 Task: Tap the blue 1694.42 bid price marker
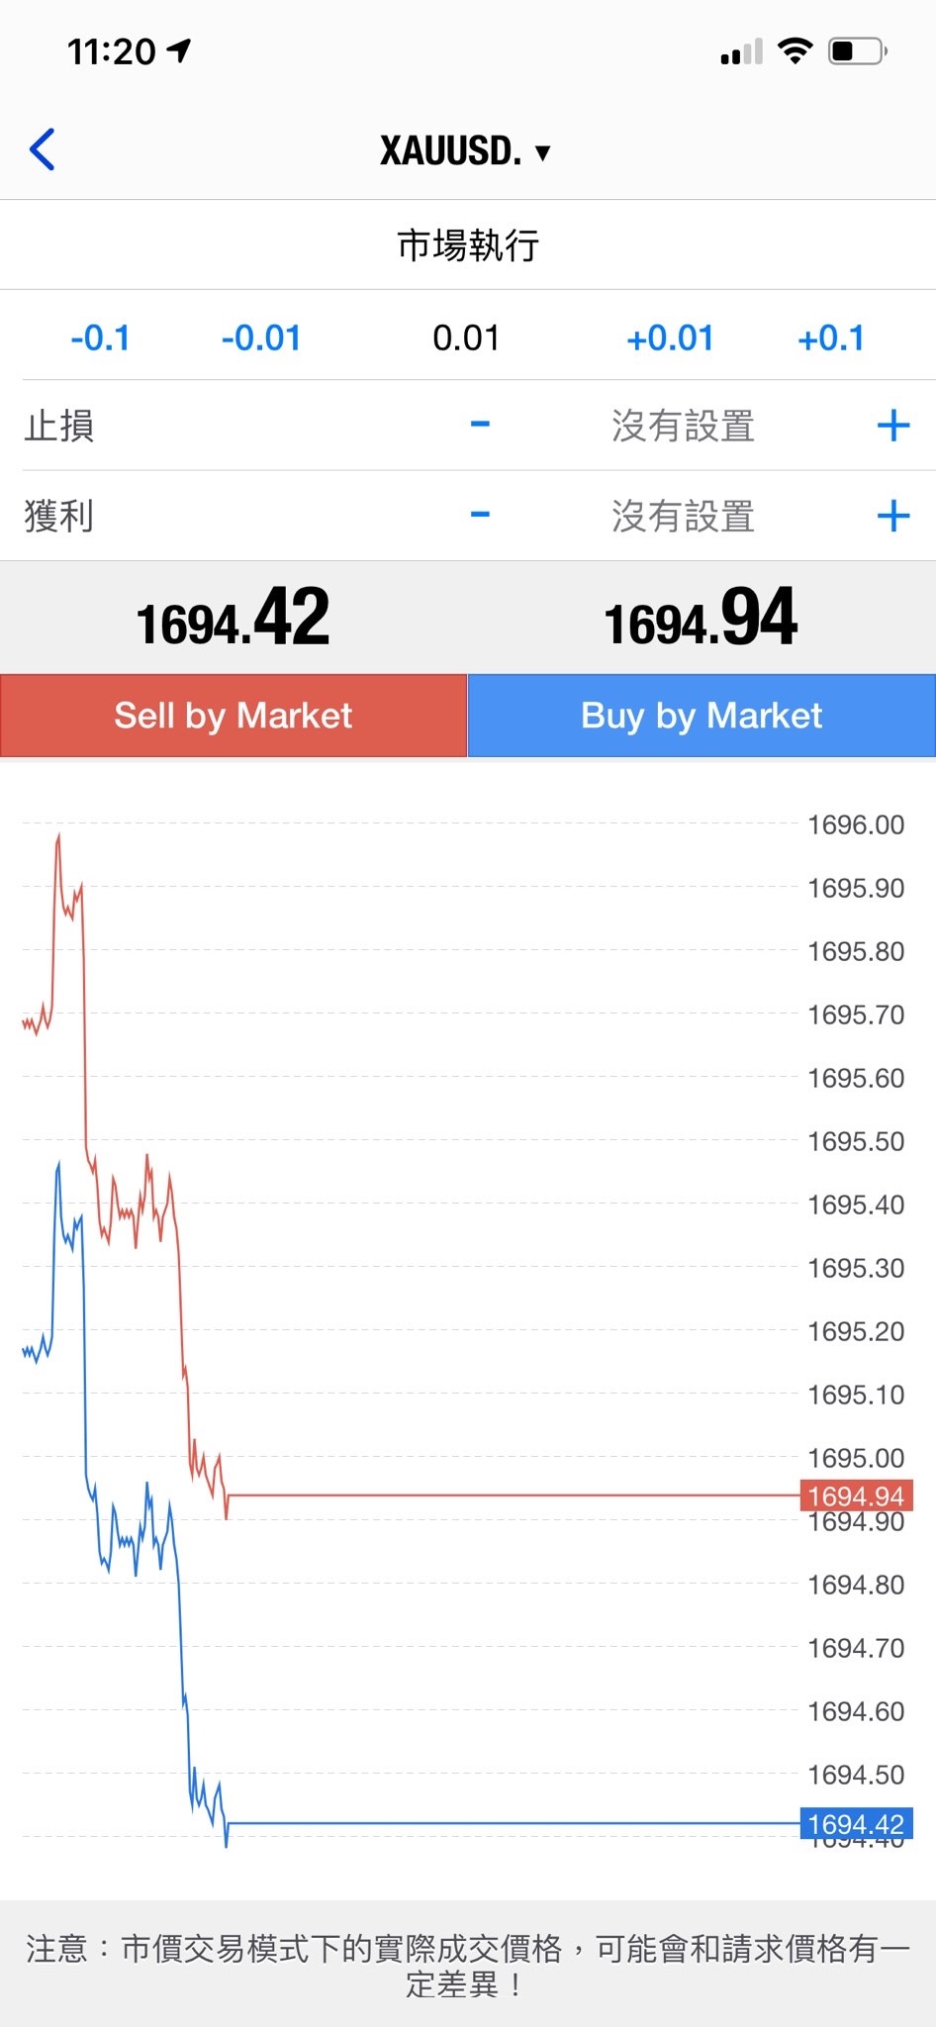[856, 1823]
